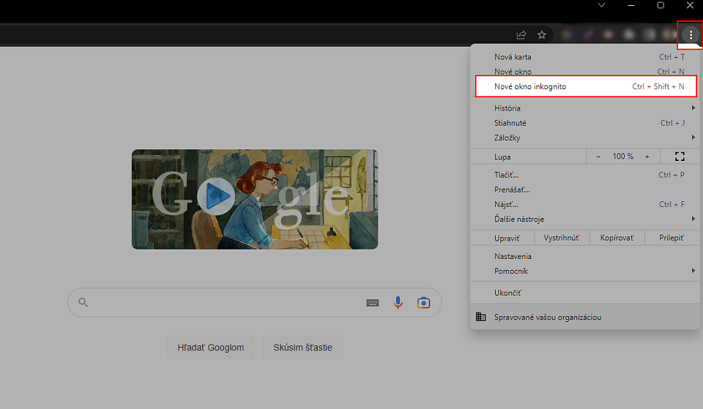Play the Google Doodle video
703x409 pixels.
pos(215,196)
